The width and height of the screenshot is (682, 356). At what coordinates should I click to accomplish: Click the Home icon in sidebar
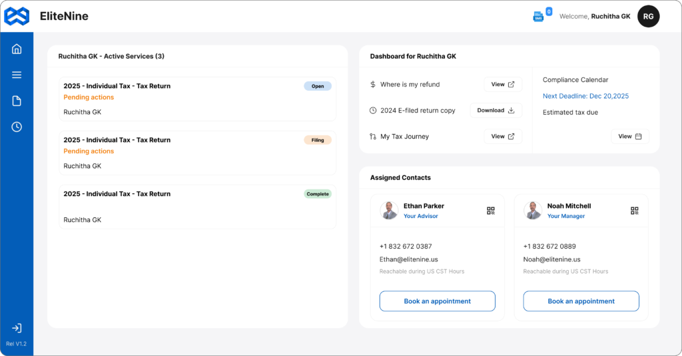[x=17, y=49]
